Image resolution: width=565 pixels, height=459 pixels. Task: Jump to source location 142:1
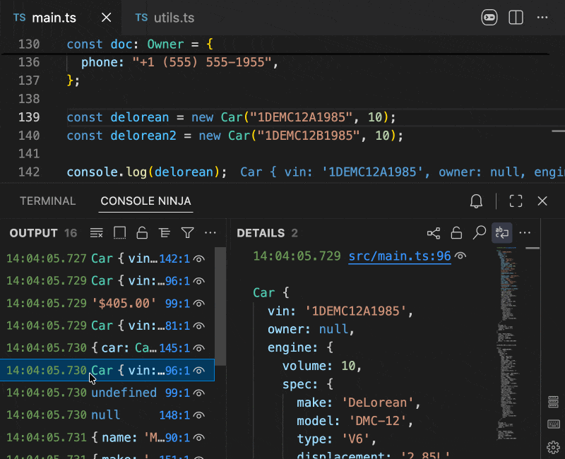pos(174,258)
